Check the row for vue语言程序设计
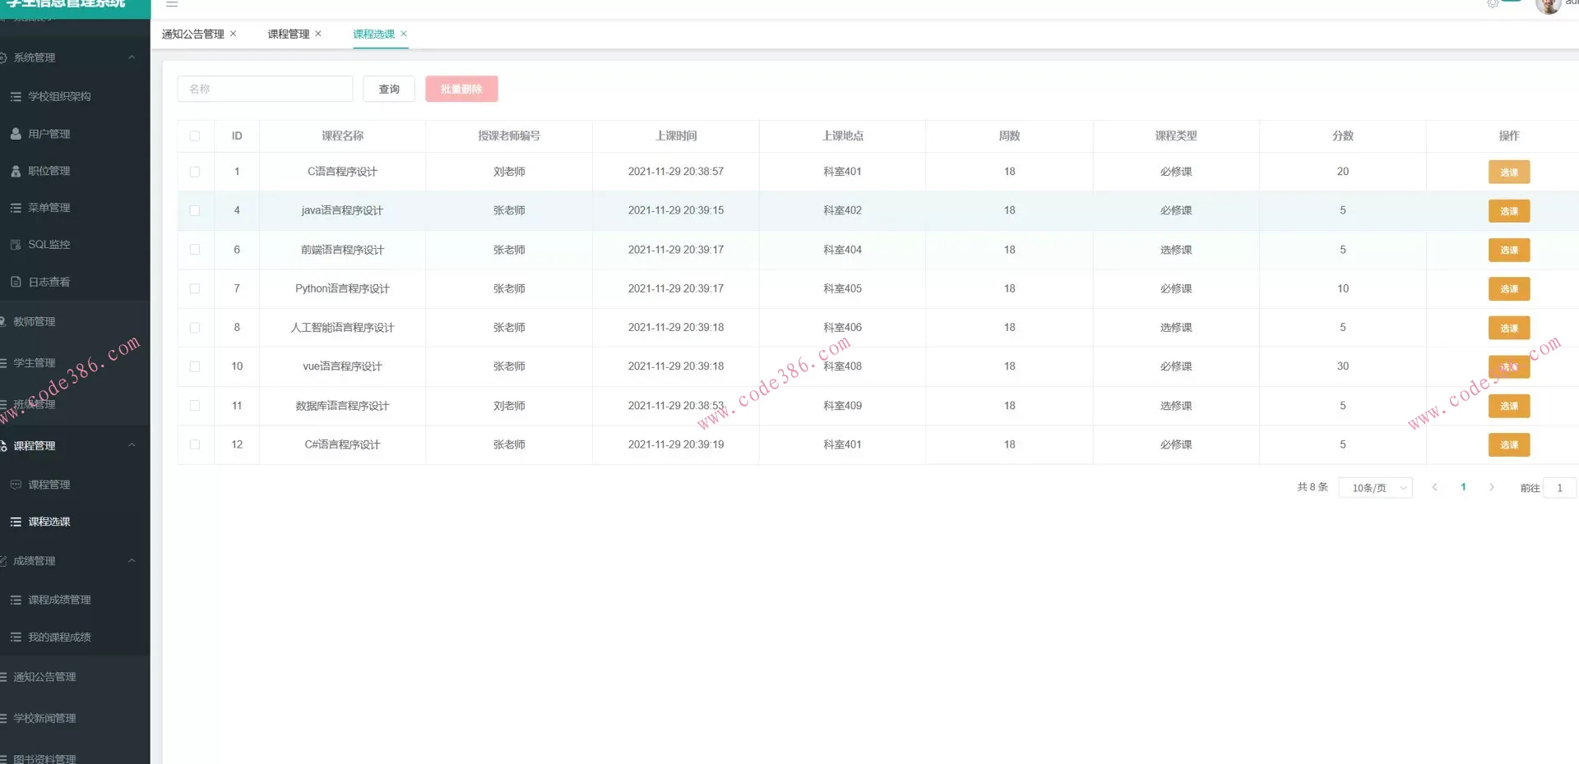The image size is (1579, 764). click(x=195, y=366)
